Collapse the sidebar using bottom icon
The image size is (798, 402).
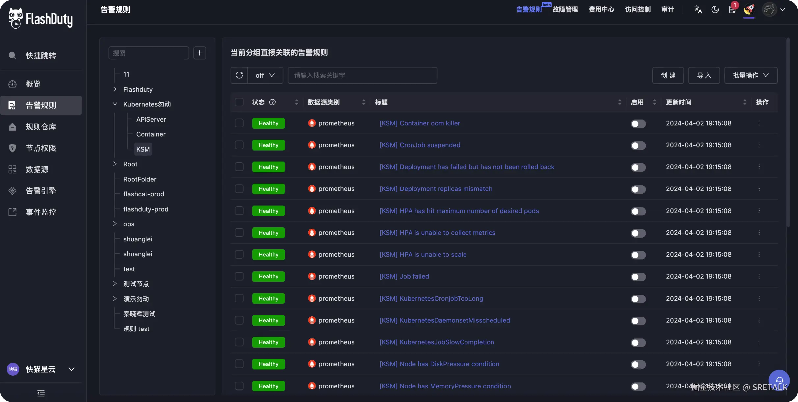point(41,393)
